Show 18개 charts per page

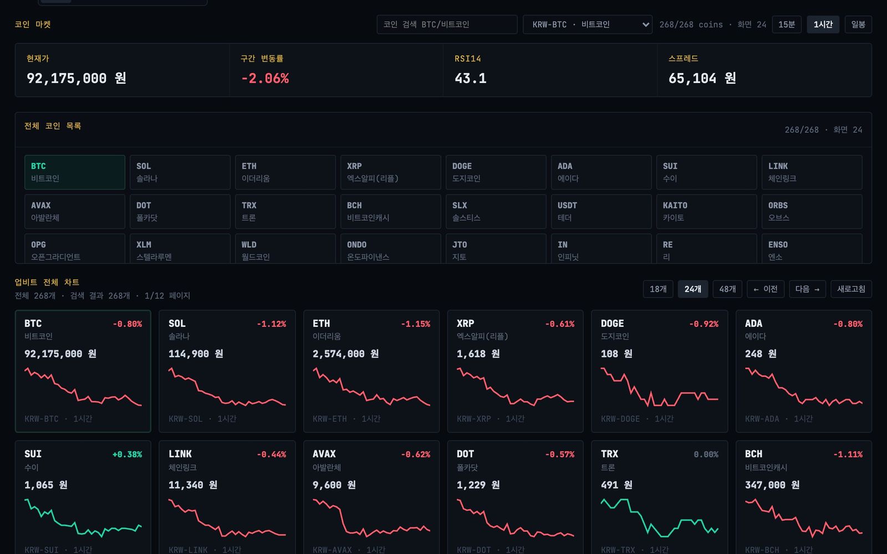[x=658, y=289]
